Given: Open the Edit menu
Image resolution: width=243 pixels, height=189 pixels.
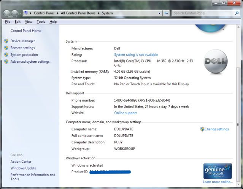Looking at the screenshot, I should point(17,22).
